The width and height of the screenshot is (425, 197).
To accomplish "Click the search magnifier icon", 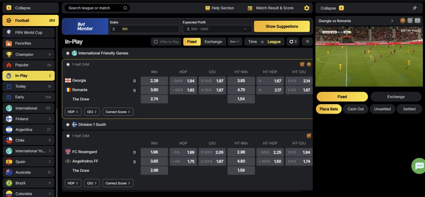I will [125, 8].
